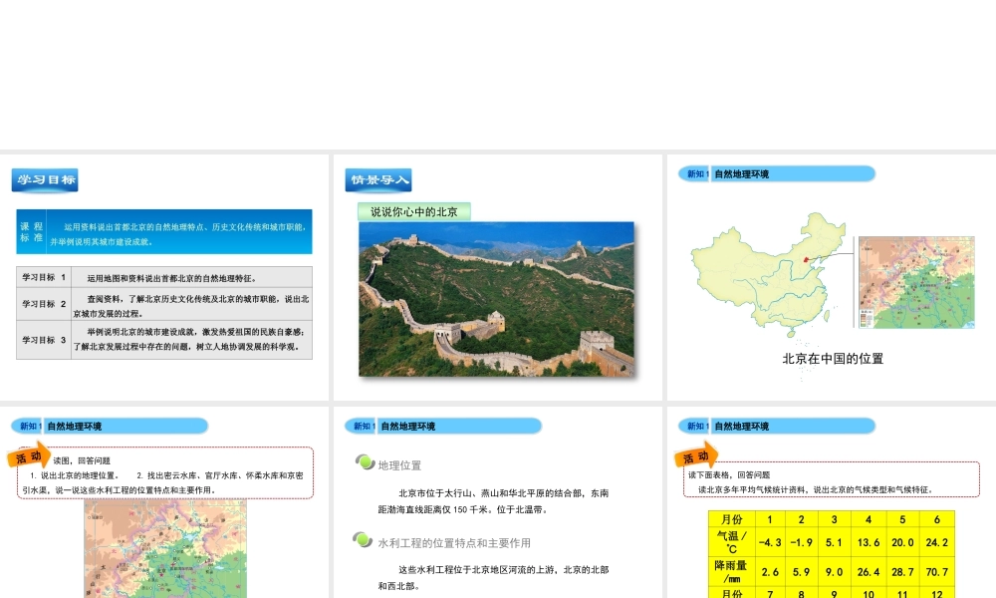Click the temperature cell 5.1
The image size is (996, 598).
tap(834, 542)
